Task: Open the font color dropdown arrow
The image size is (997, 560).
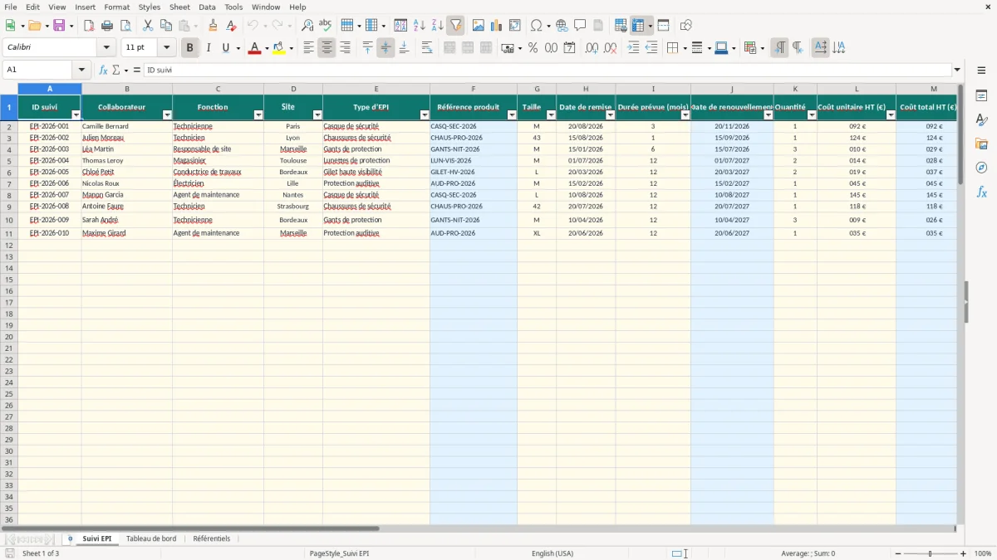Action: click(x=265, y=48)
